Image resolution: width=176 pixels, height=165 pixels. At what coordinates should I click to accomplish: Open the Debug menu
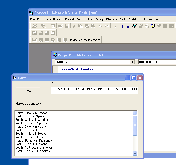pyautogui.click(x=81, y=19)
